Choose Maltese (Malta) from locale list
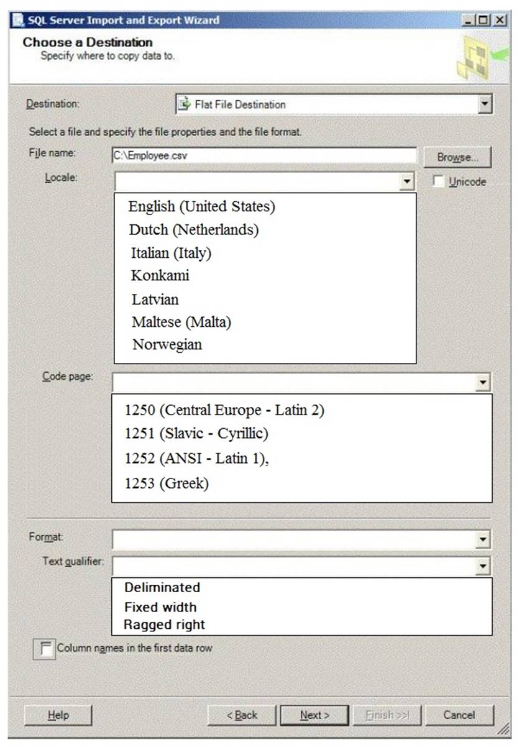Screen dimensions: 522x755 tap(181, 322)
